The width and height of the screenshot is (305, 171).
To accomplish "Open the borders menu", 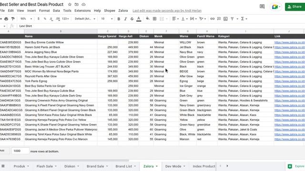I will click(154, 19).
